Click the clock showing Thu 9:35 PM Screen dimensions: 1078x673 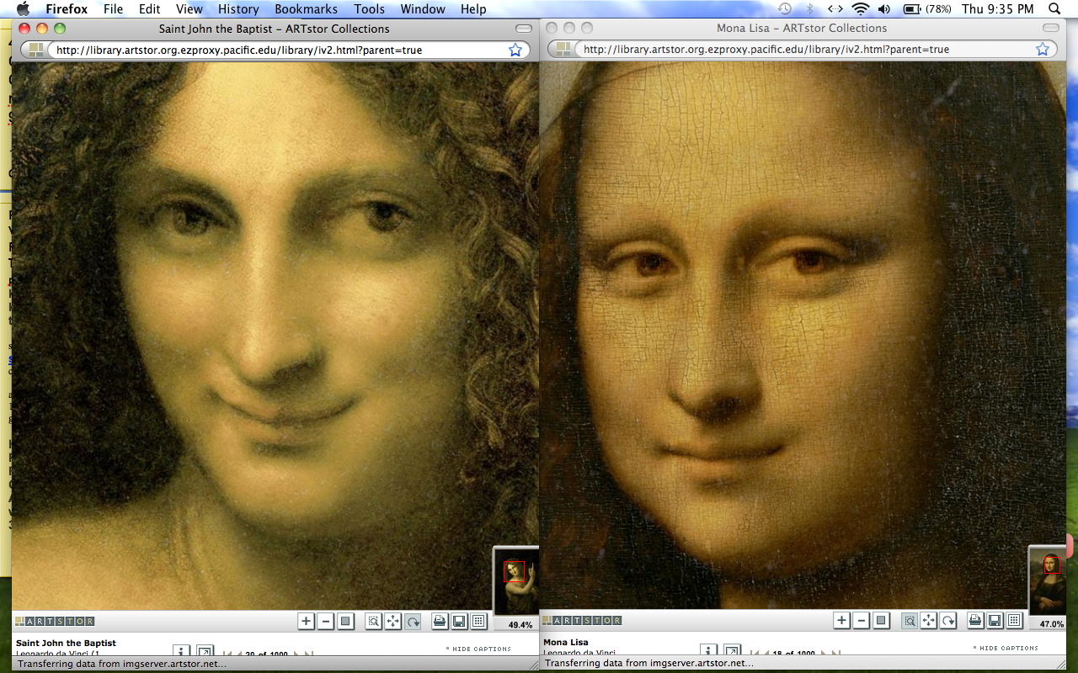point(998,9)
